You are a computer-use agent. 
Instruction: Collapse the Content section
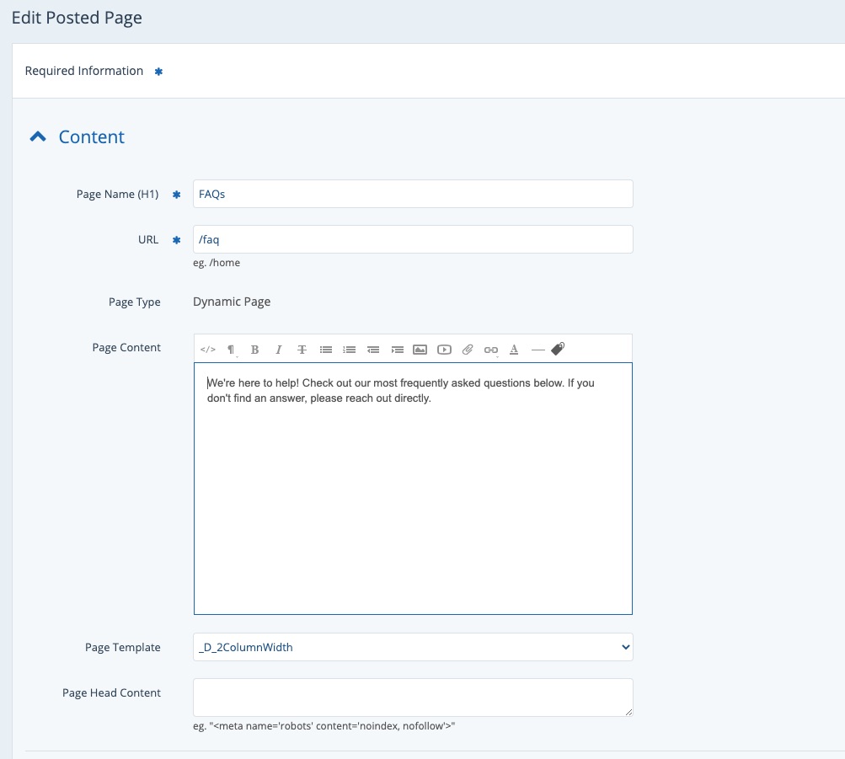coord(38,137)
